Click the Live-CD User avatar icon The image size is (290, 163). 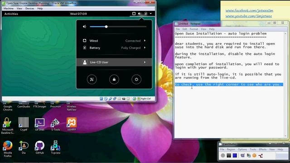[85, 62]
